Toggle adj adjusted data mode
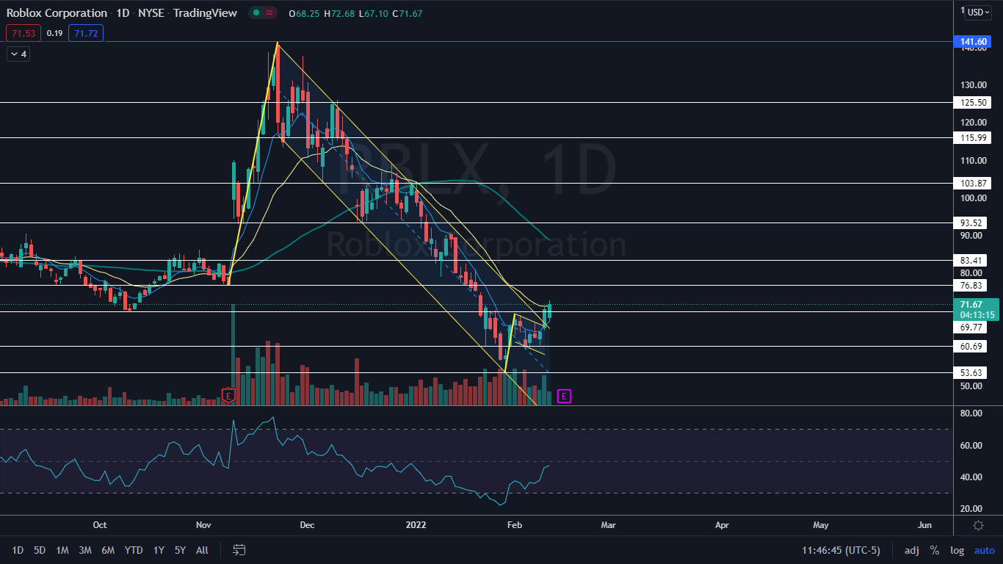 click(911, 550)
